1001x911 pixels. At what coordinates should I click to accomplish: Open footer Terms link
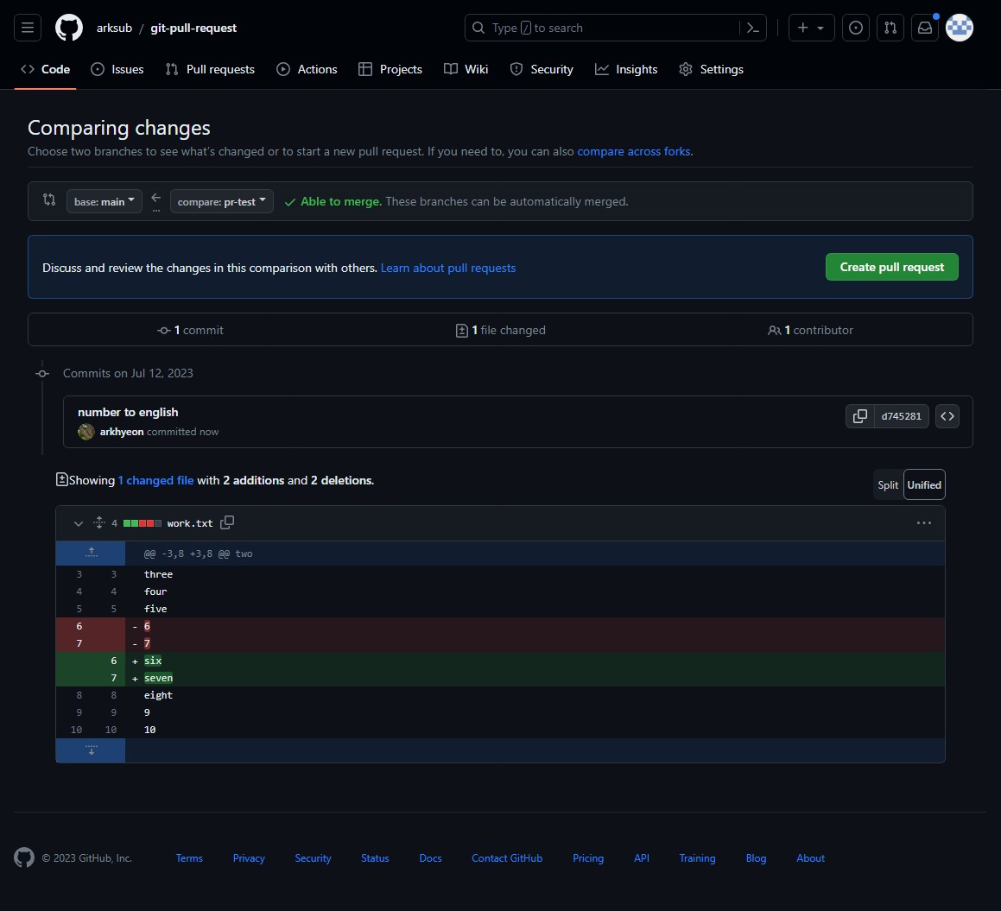pos(189,858)
